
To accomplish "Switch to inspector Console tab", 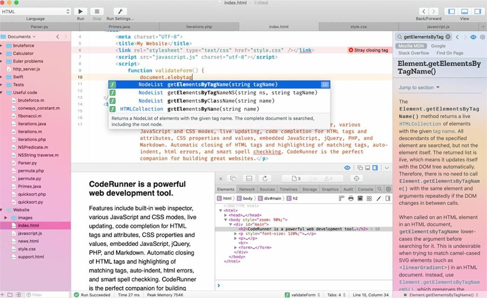I will coord(365,189).
